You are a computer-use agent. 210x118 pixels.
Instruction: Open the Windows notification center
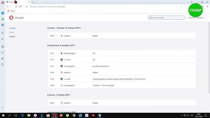pyautogui.click(x=206, y=115)
